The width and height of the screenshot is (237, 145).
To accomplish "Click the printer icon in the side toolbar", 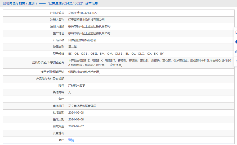I will (236, 52).
